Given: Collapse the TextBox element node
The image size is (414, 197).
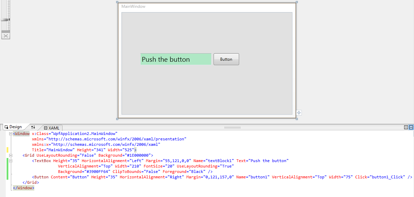Looking at the screenshot, I should point(11,161).
